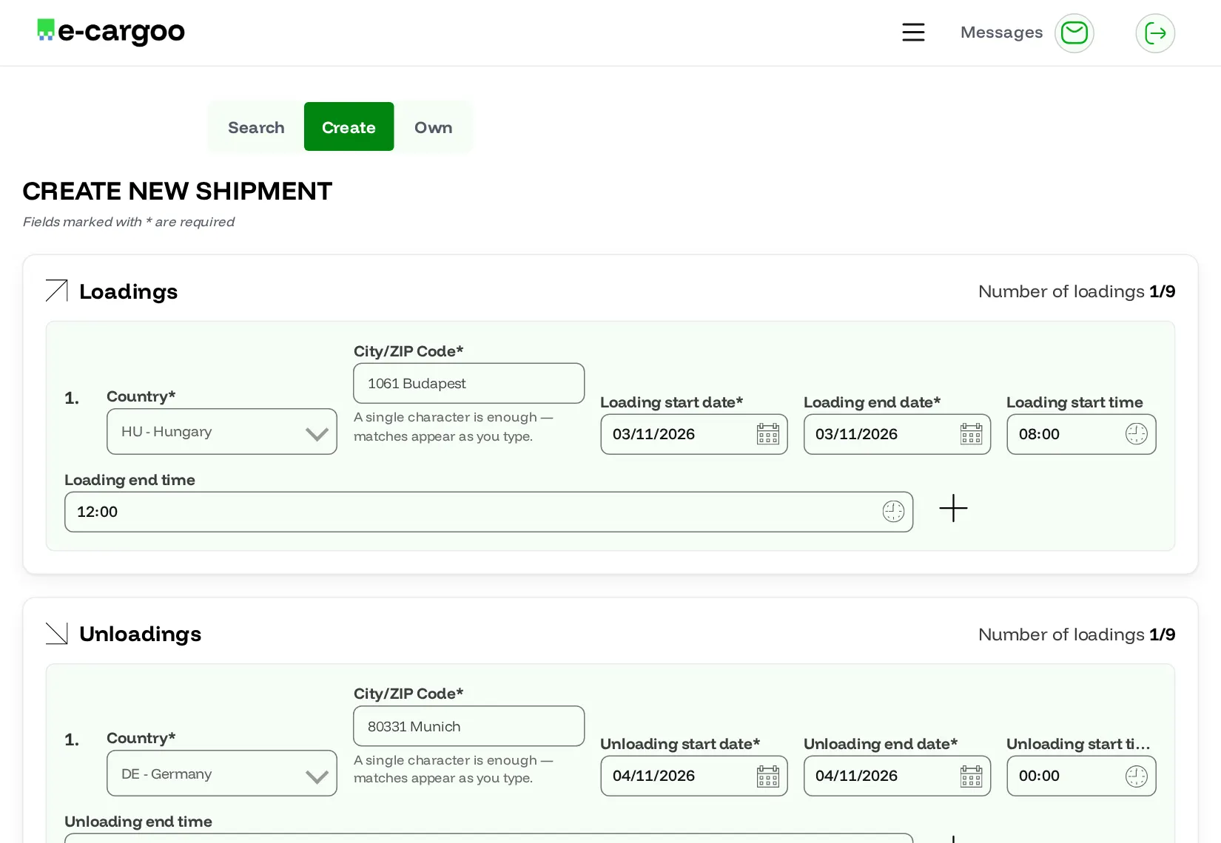The height and width of the screenshot is (843, 1221).
Task: Expand the HU - Hungary country dropdown
Action: tap(222, 432)
